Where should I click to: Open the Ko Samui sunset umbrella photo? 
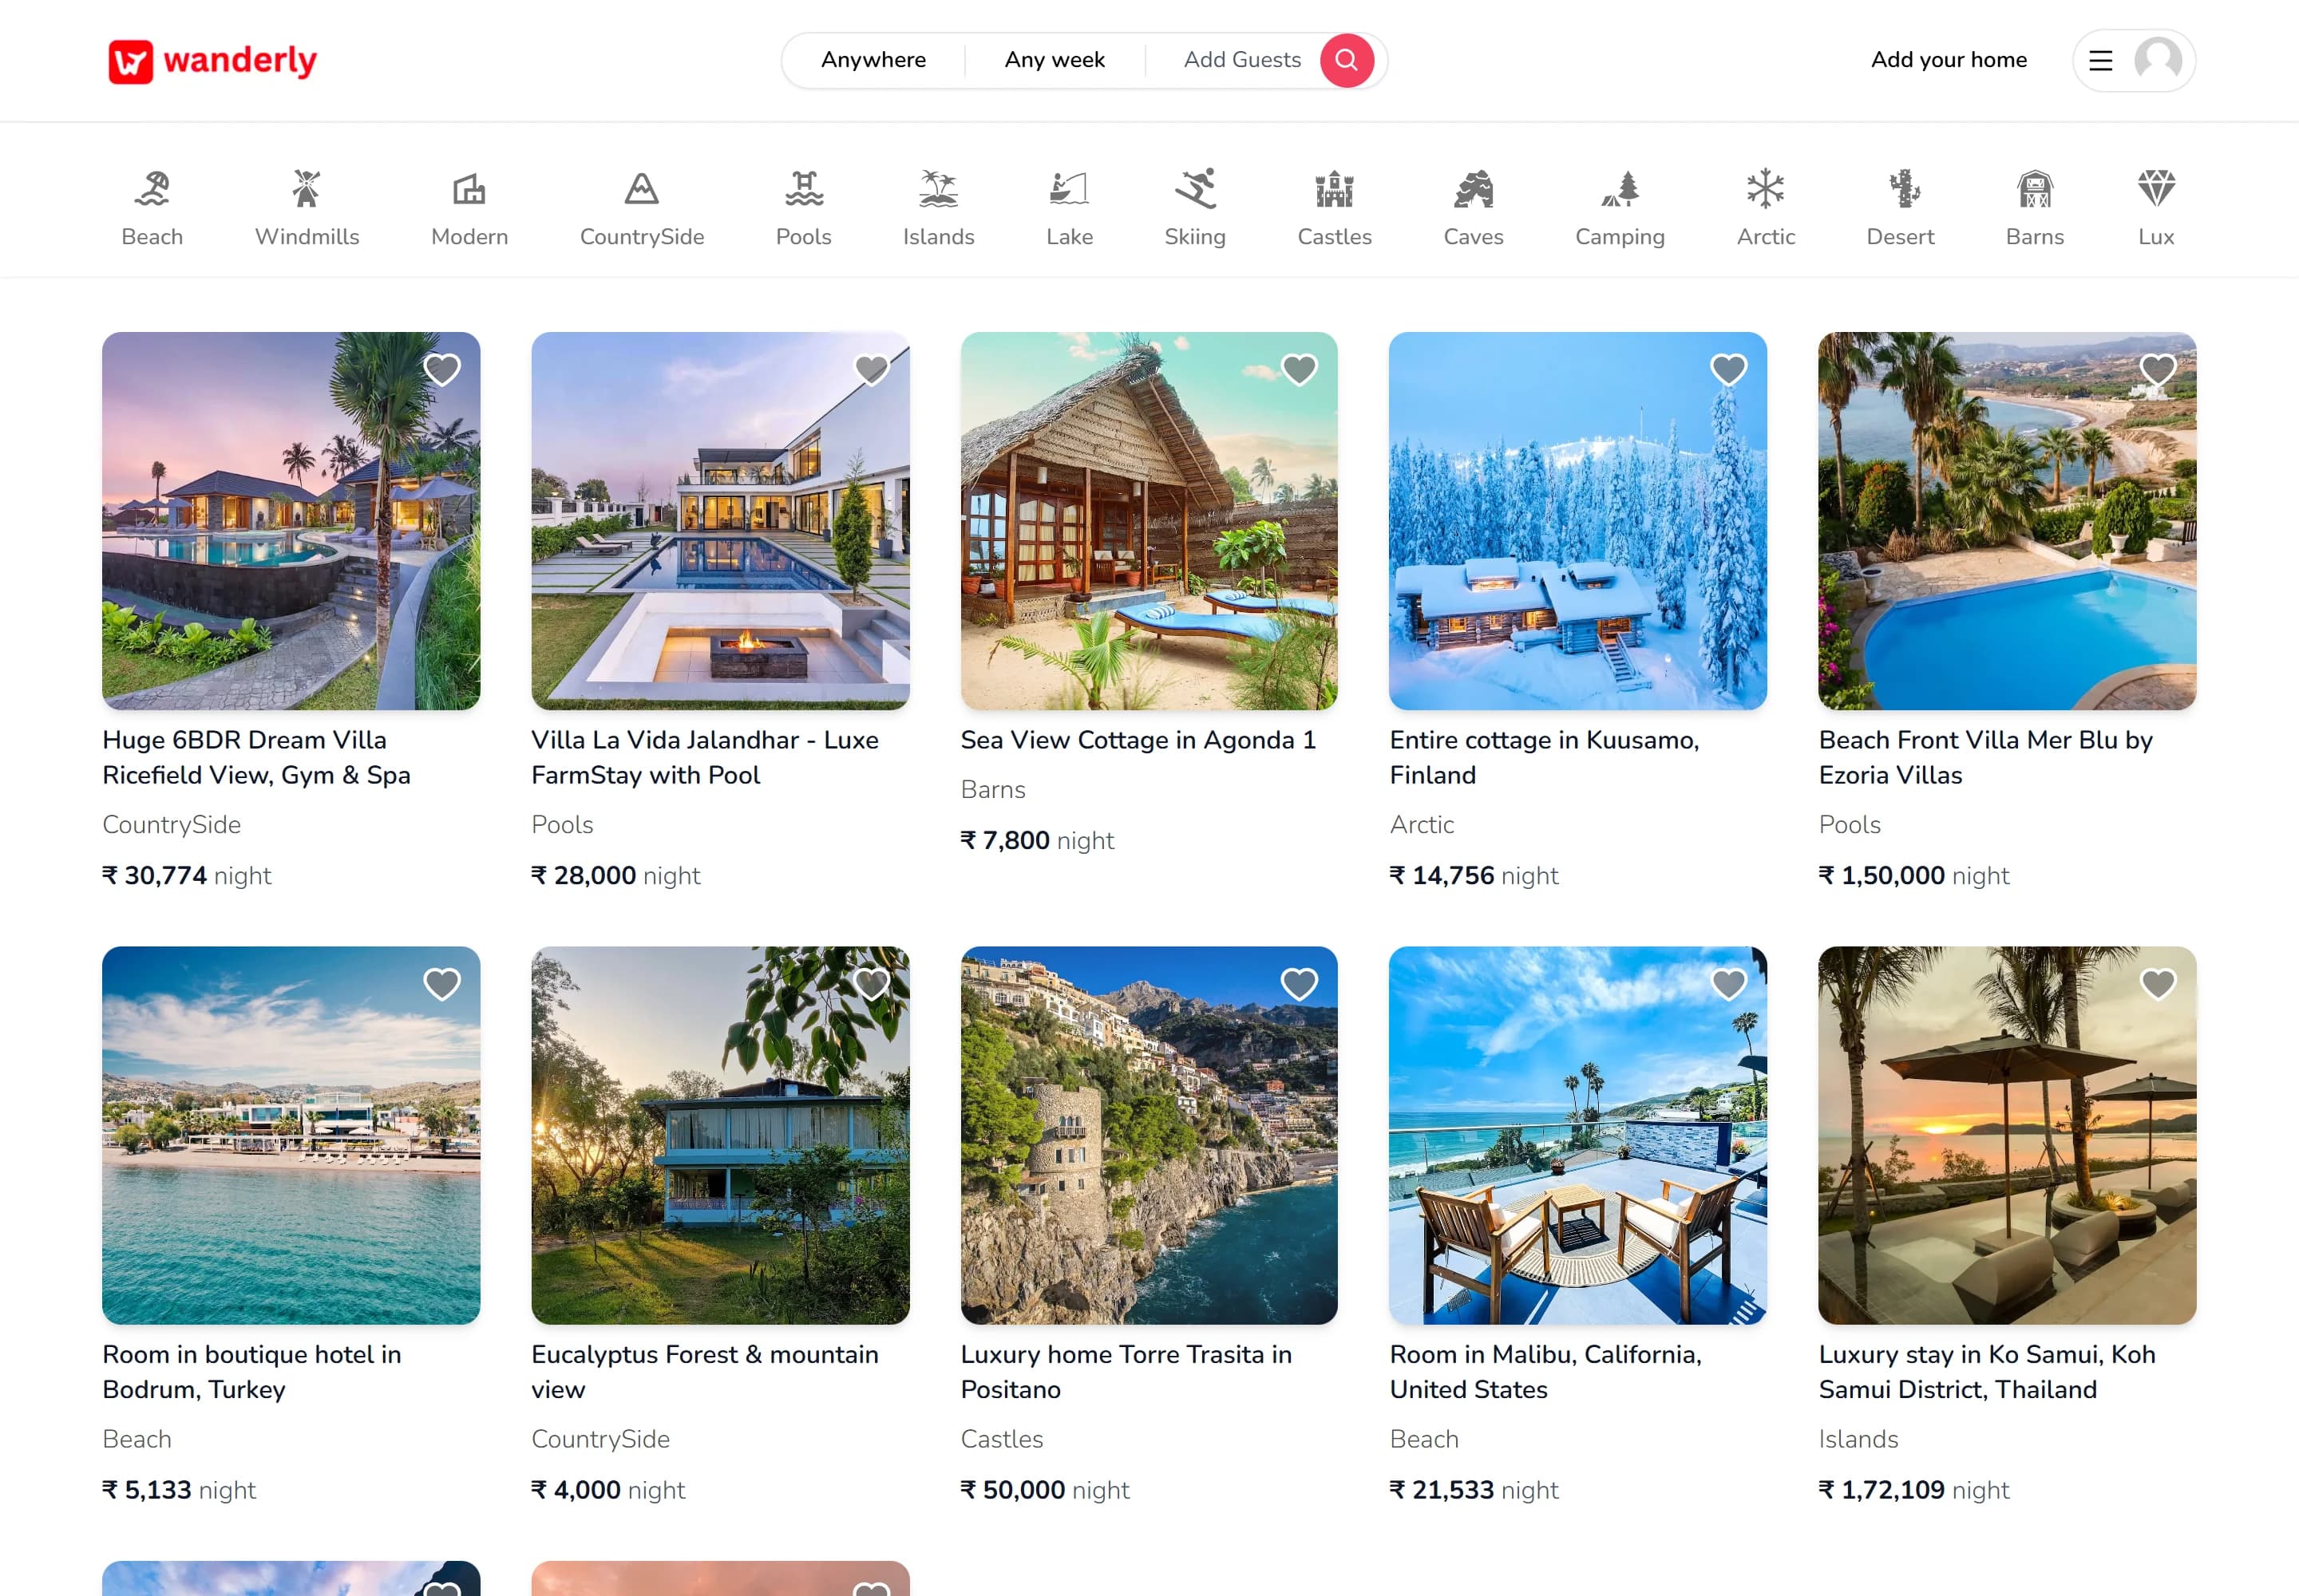[x=2007, y=1135]
